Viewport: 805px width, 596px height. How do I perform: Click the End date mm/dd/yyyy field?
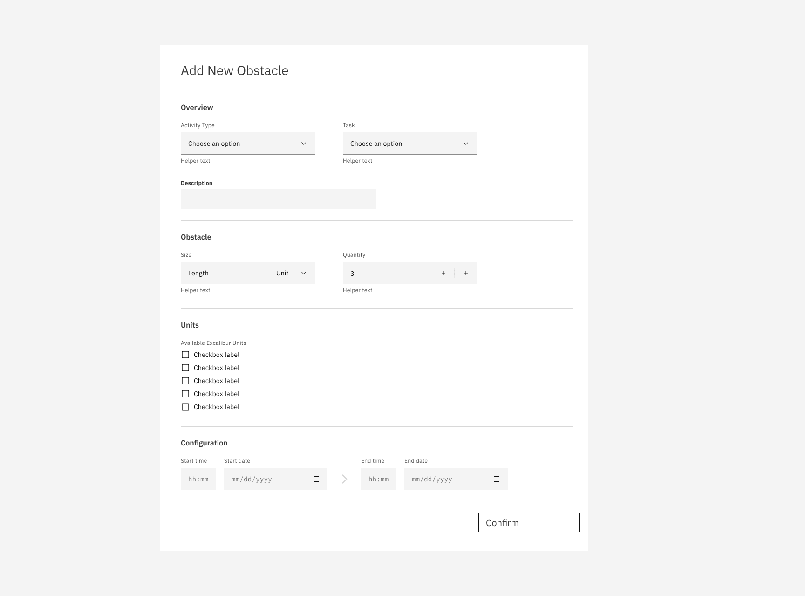coord(456,479)
